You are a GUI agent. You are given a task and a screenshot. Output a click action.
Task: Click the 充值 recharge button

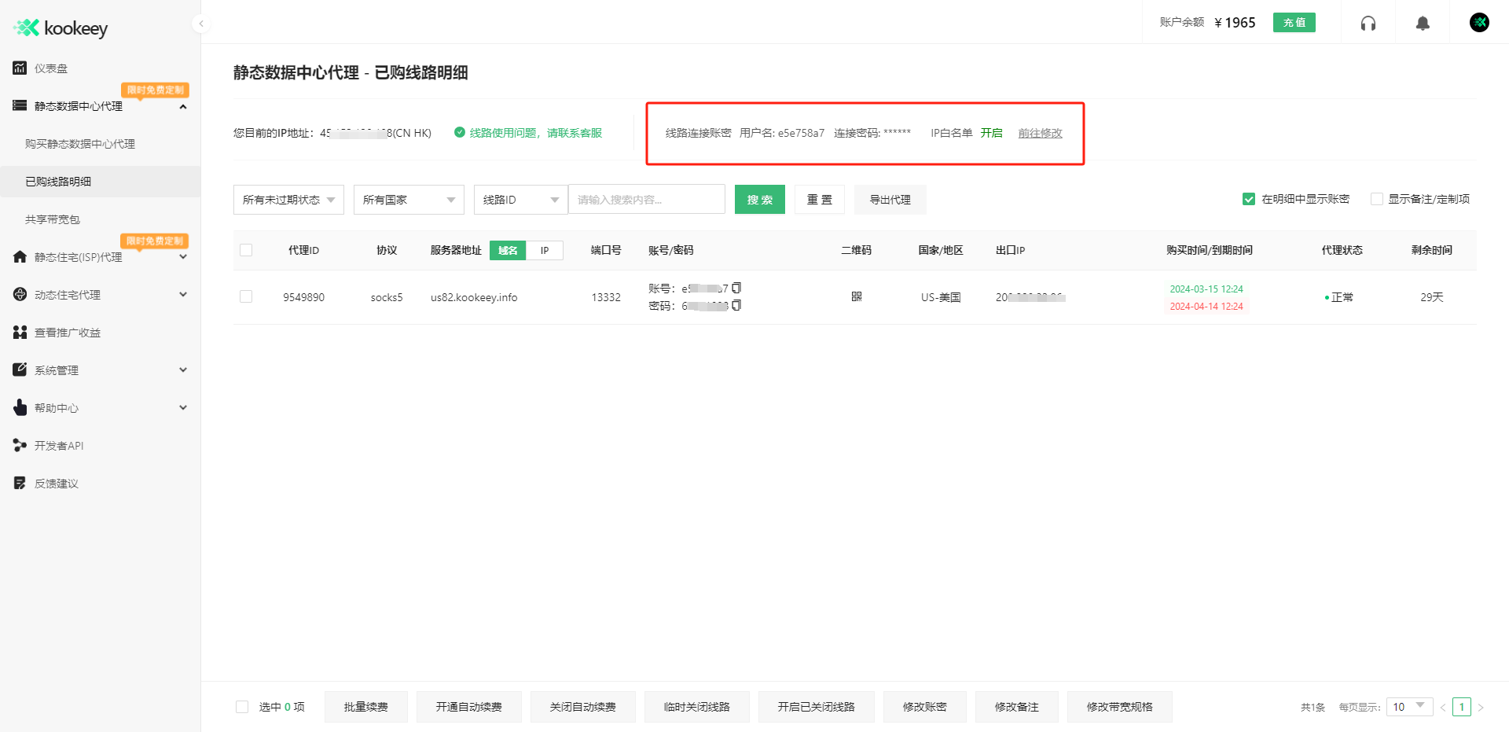pos(1294,23)
